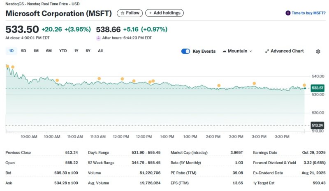Click 1y Target Est value 590.43
Image resolution: width=329 pixels, height=191 pixels.
coord(319,183)
